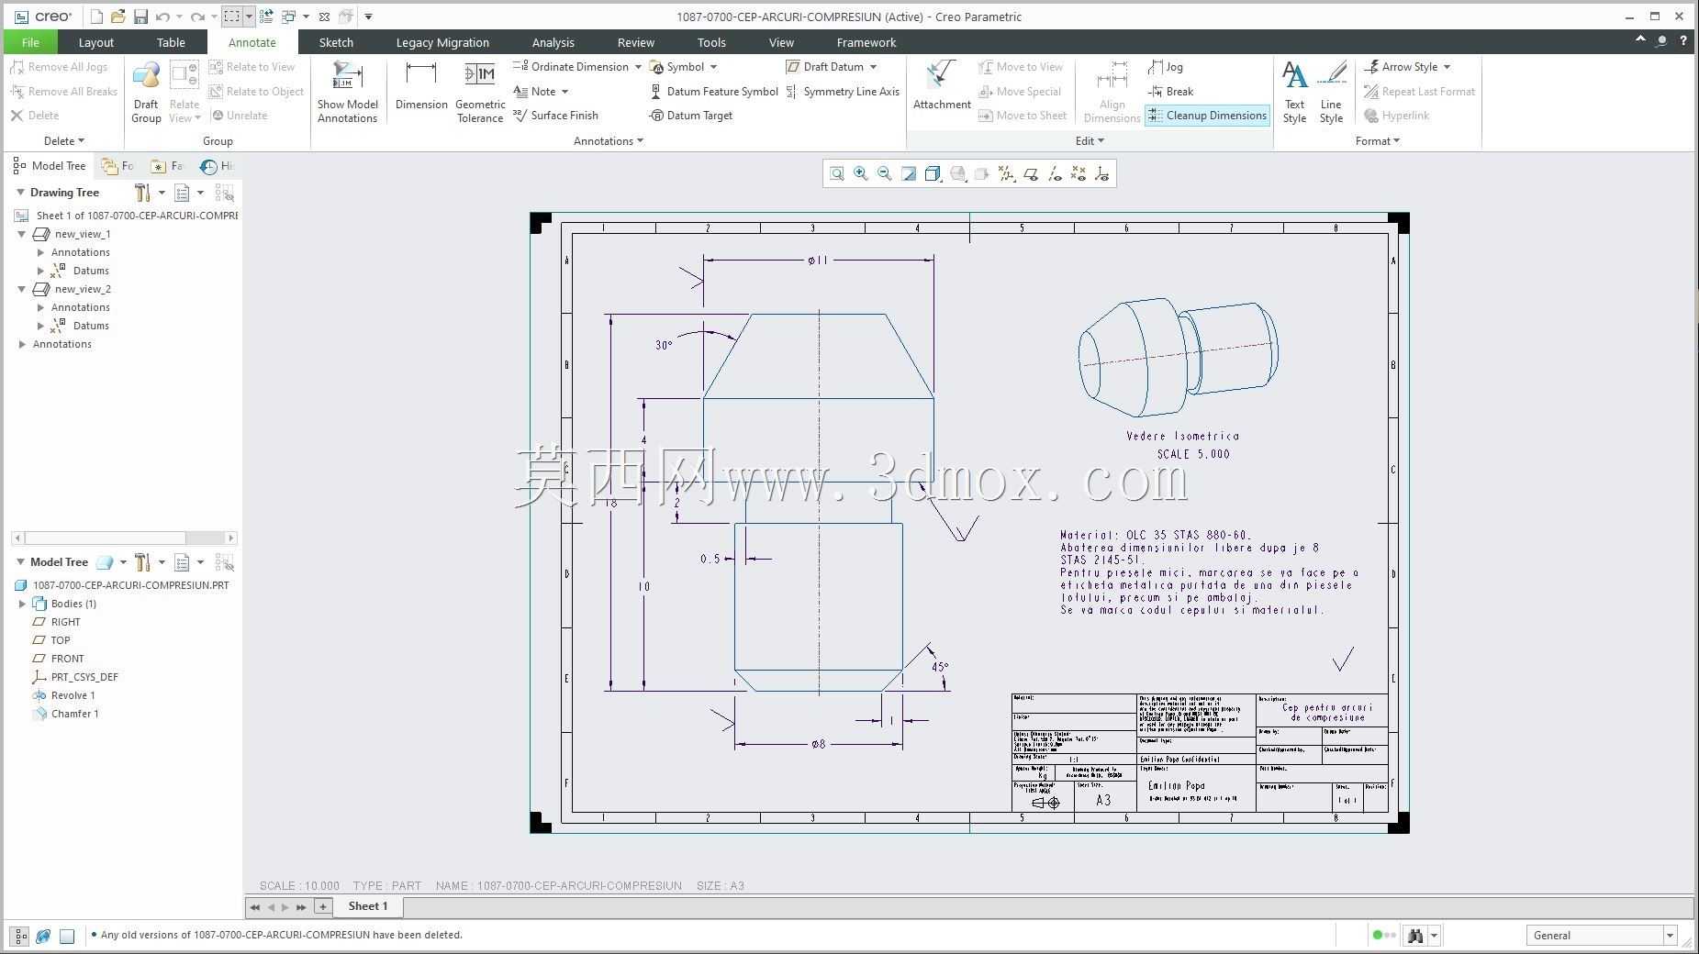This screenshot has height=954, width=1699.
Task: Click the Find binoculars icon in status bar
Action: click(1415, 936)
